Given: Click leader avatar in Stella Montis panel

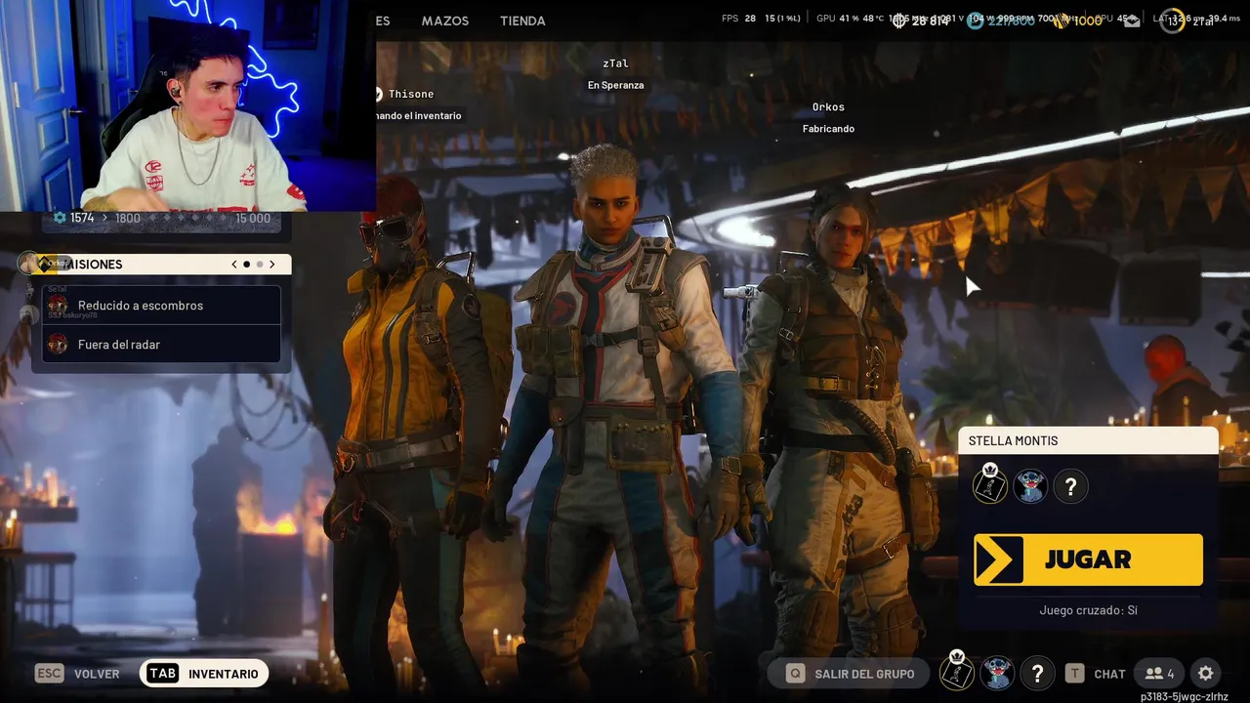Looking at the screenshot, I should [x=990, y=485].
